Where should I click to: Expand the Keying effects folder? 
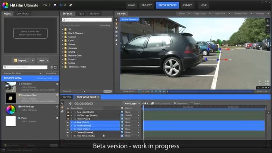(x=62, y=52)
